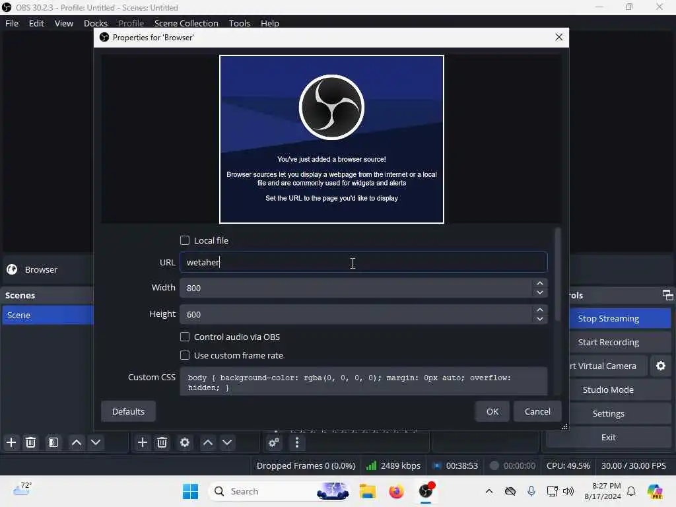Screen dimensions: 676x507
Task: Decrease Width value with down arrow
Action: click(x=540, y=292)
